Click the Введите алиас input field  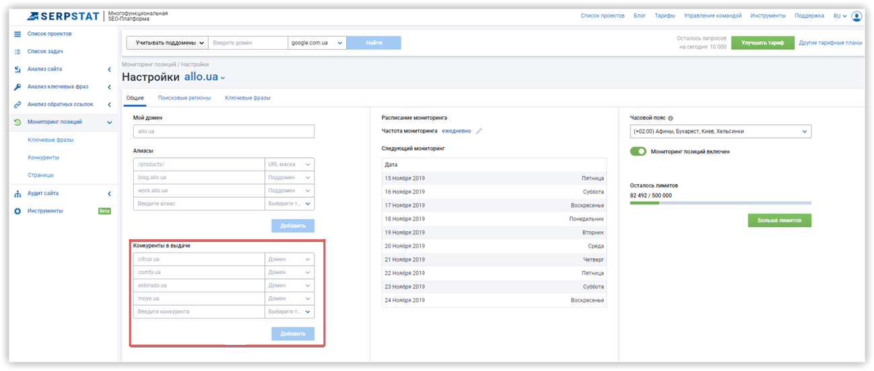[199, 204]
